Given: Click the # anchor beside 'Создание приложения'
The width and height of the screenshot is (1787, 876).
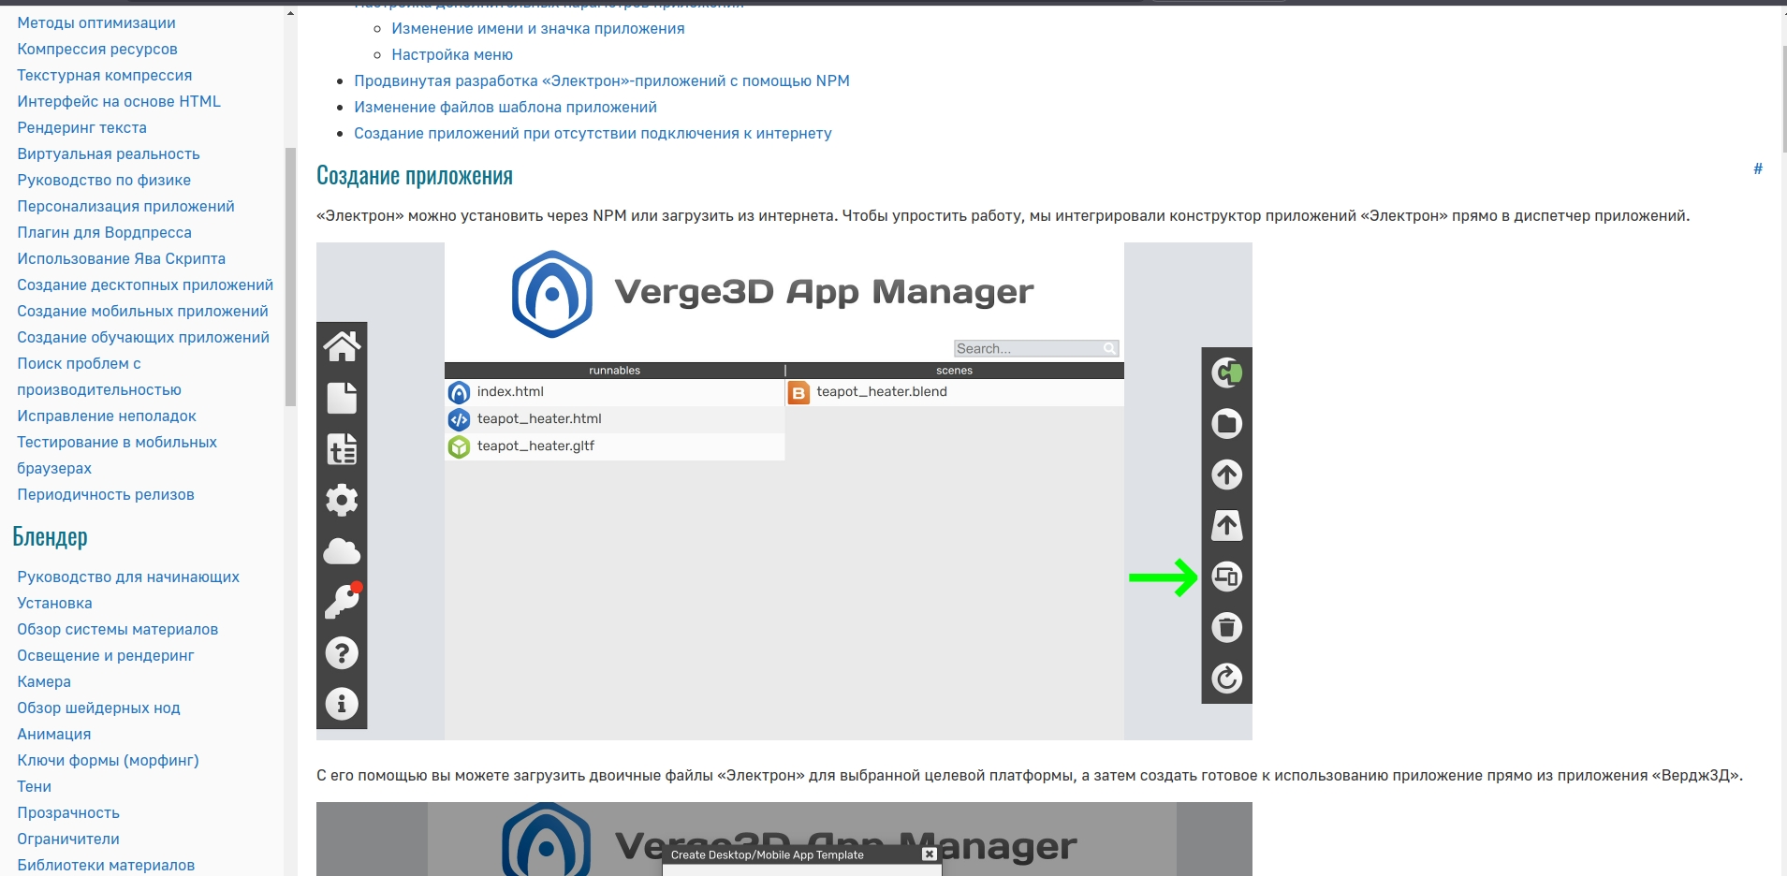Looking at the screenshot, I should 1757,168.
